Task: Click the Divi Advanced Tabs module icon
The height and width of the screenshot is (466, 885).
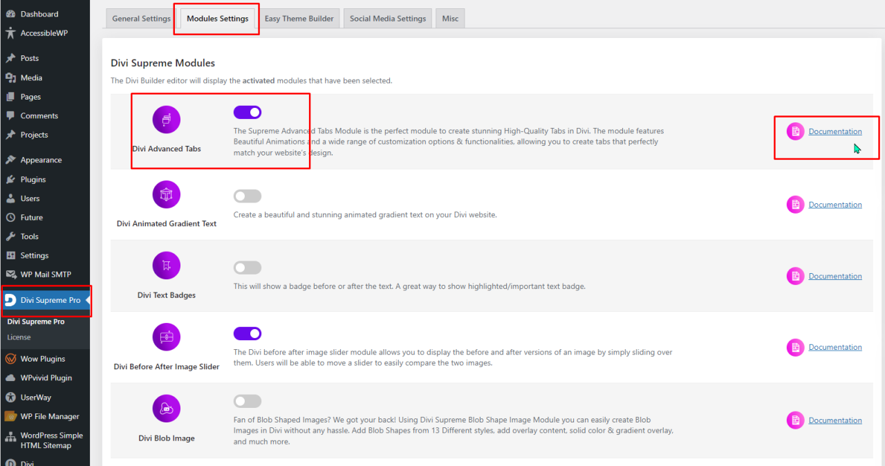Action: pos(166,118)
